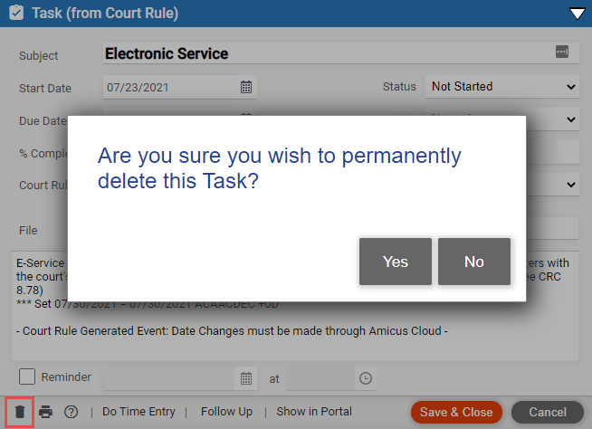Click Follow Up option
Image resolution: width=592 pixels, height=429 pixels.
click(226, 411)
